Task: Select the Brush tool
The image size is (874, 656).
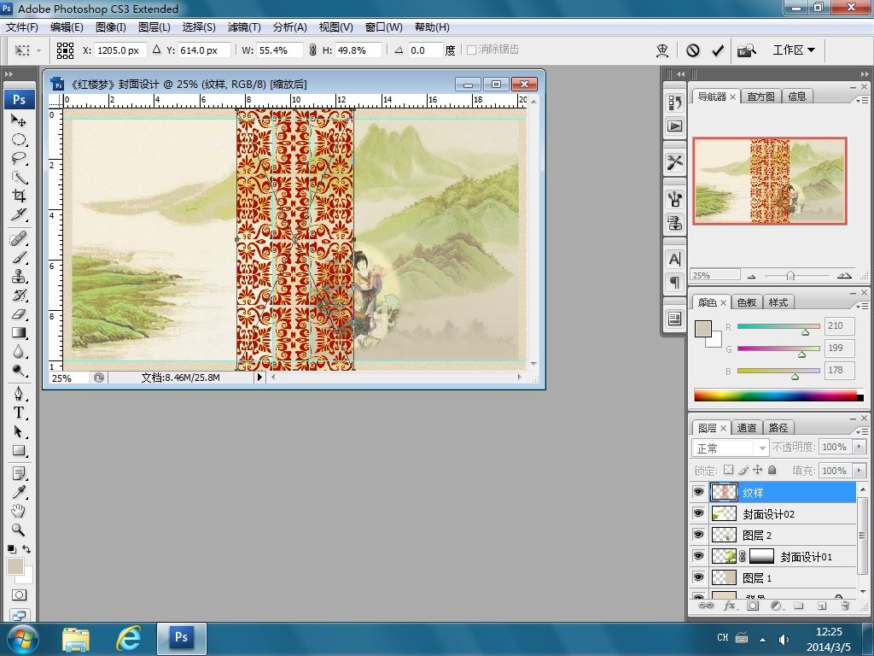Action: [19, 258]
